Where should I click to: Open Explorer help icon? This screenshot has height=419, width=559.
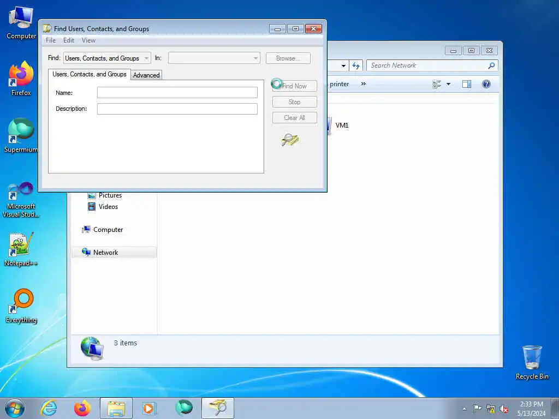point(486,84)
